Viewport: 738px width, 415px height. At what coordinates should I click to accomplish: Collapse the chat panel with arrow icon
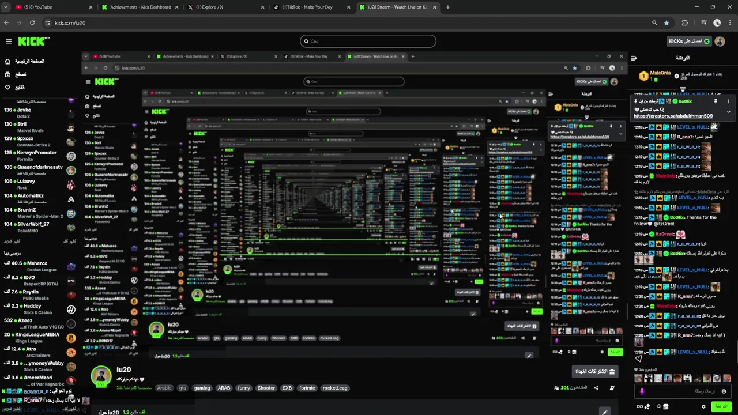(x=634, y=58)
